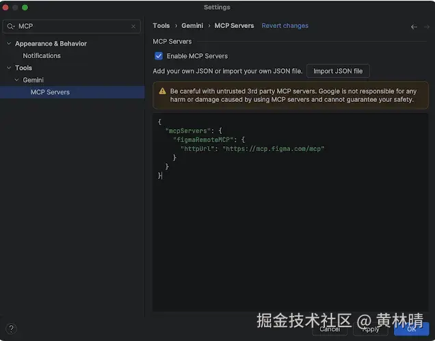The height and width of the screenshot is (341, 435).
Task: Click the "httpUrl" key in editor
Action: 197,149
